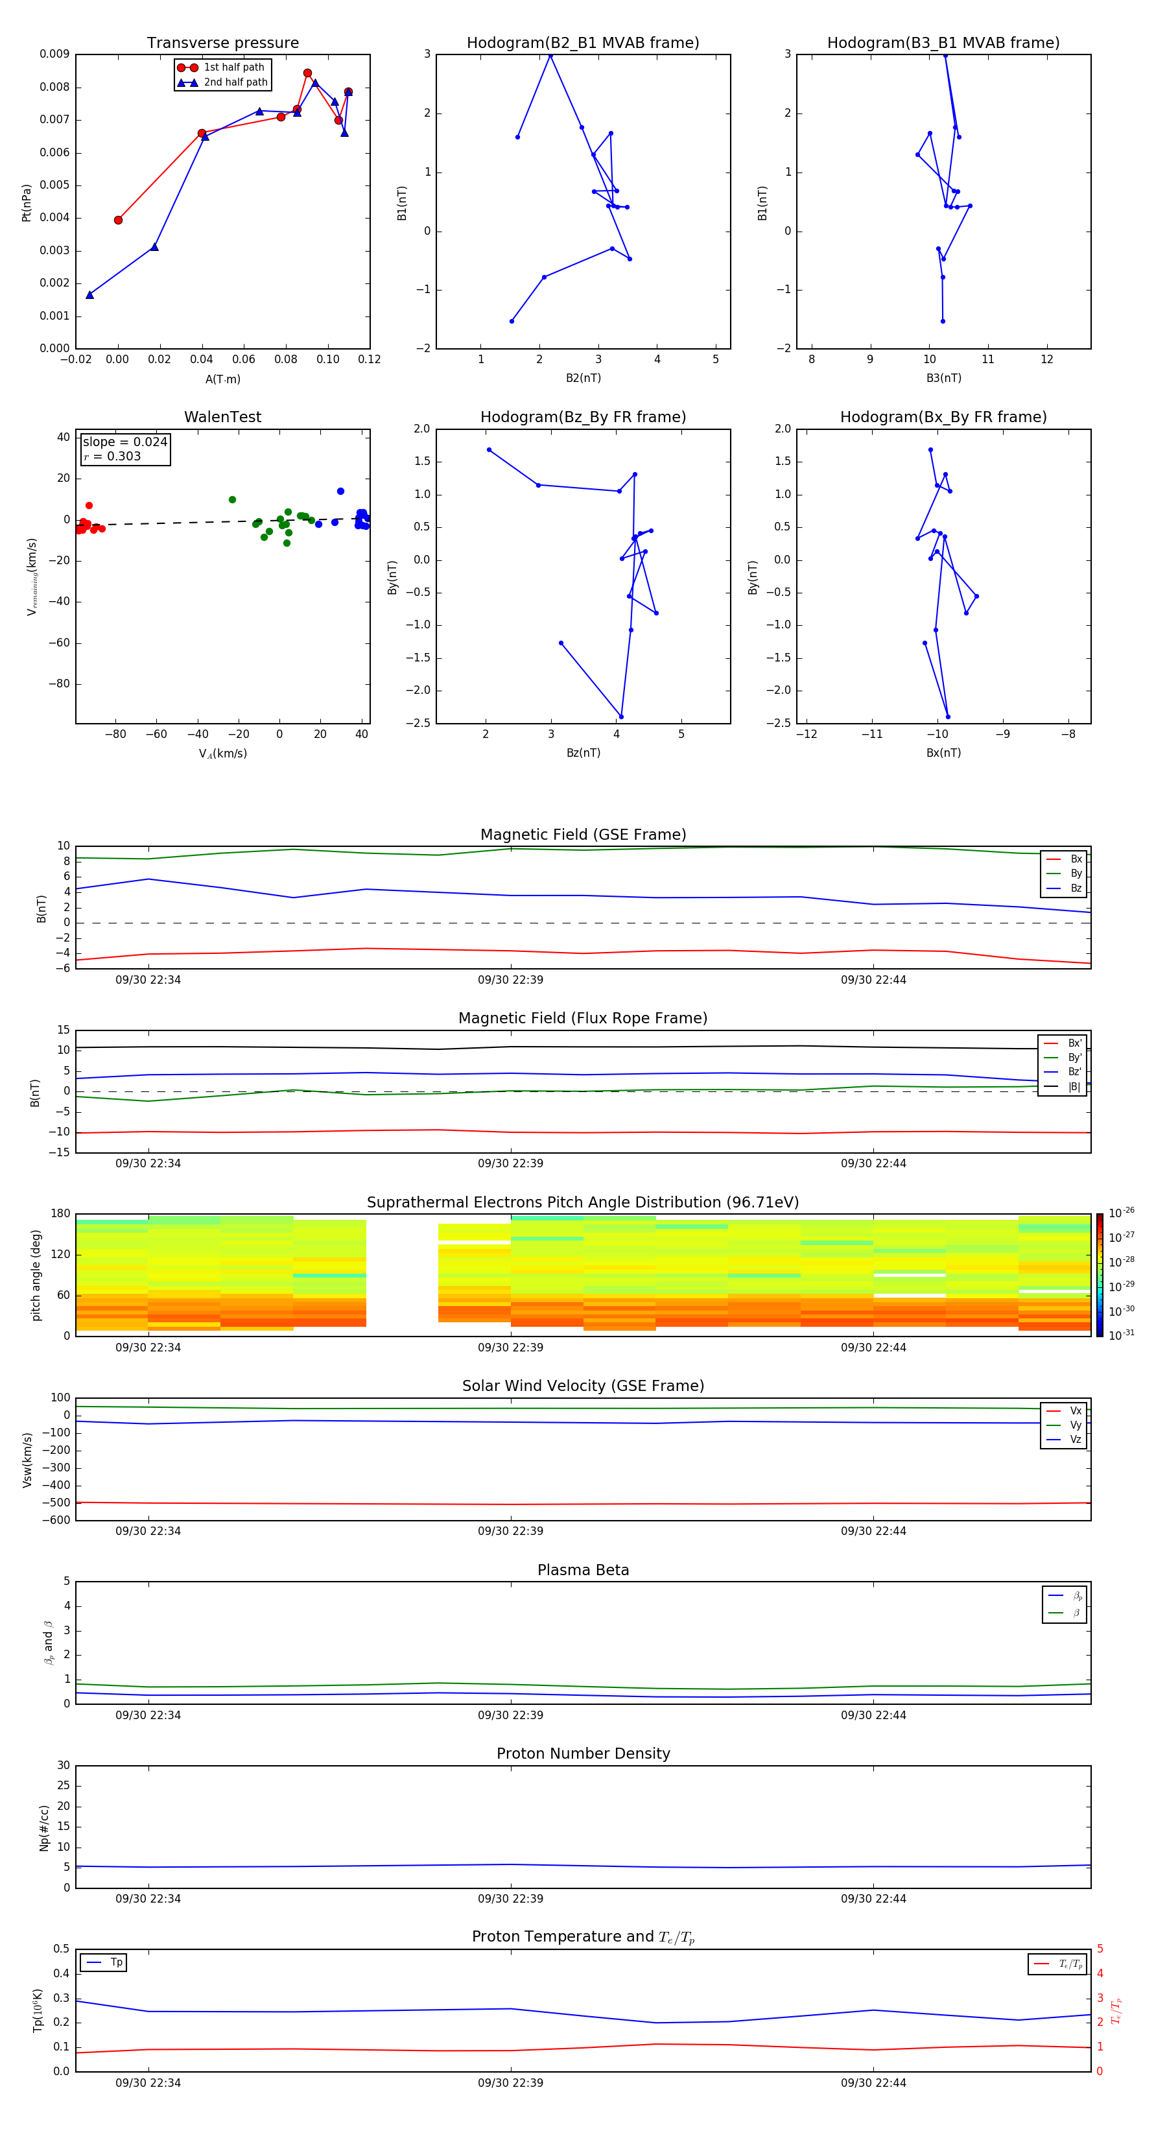
Task: Click the 'Np(#/cc)' y-axis label
Action: click(x=44, y=1827)
